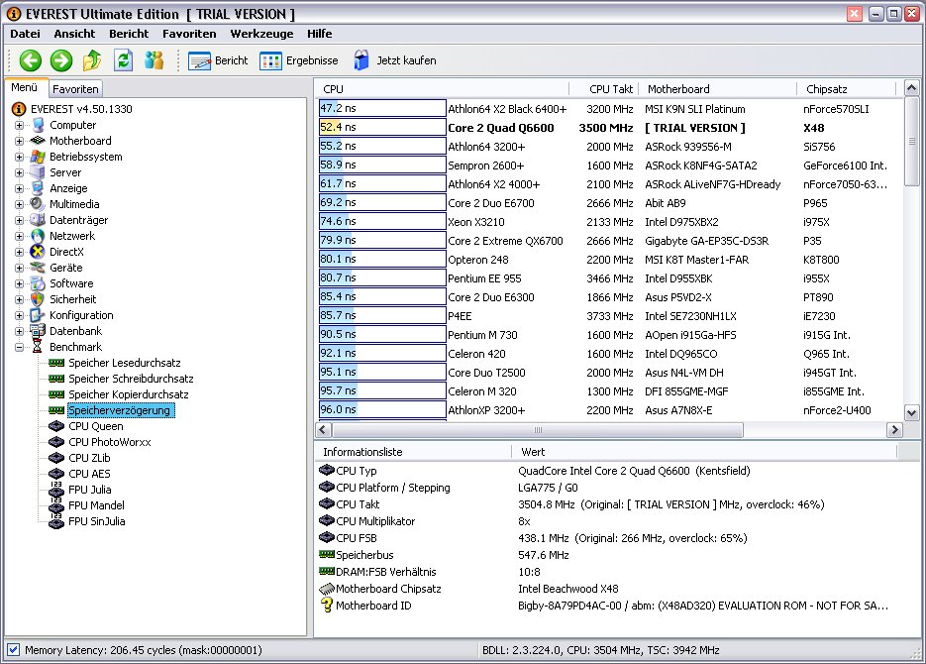Select the EVEREST v4.50.1330 root node
This screenshot has width=926, height=664.
81,109
